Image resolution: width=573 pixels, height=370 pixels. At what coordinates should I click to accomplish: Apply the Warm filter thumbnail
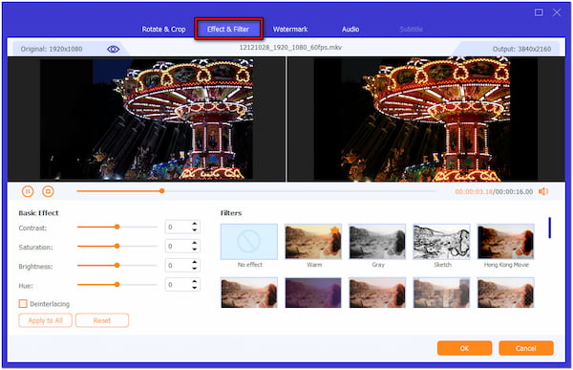coord(313,242)
